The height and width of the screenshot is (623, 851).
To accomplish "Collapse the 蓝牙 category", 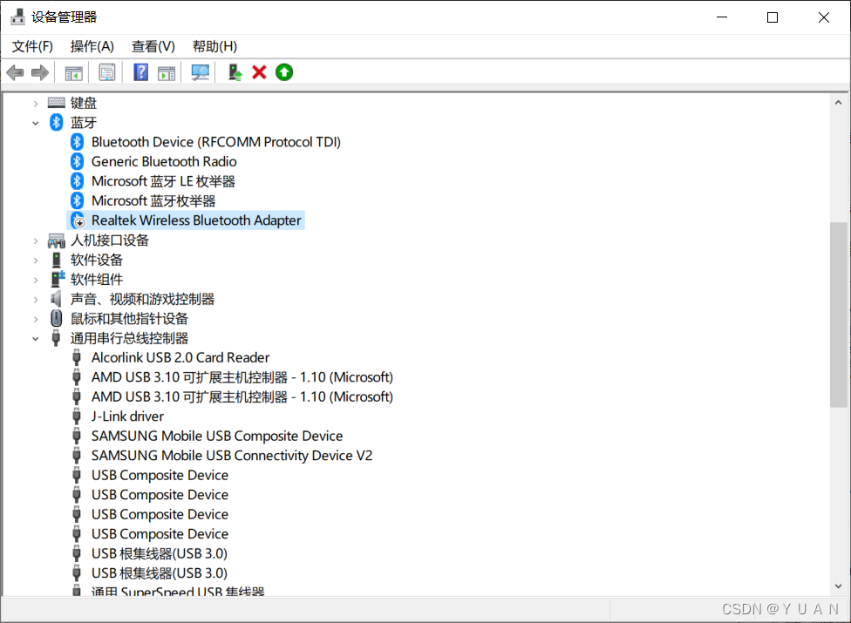I will (x=35, y=122).
